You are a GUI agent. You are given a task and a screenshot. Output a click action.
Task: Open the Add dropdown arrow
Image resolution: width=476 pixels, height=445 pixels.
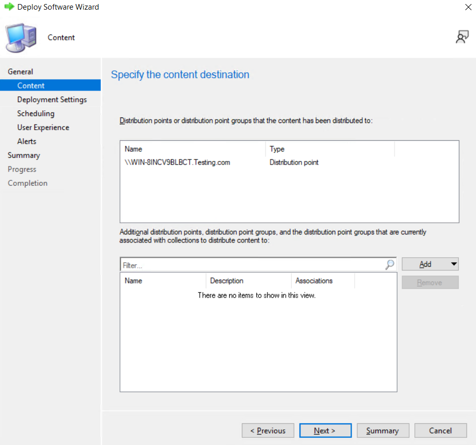[454, 264]
